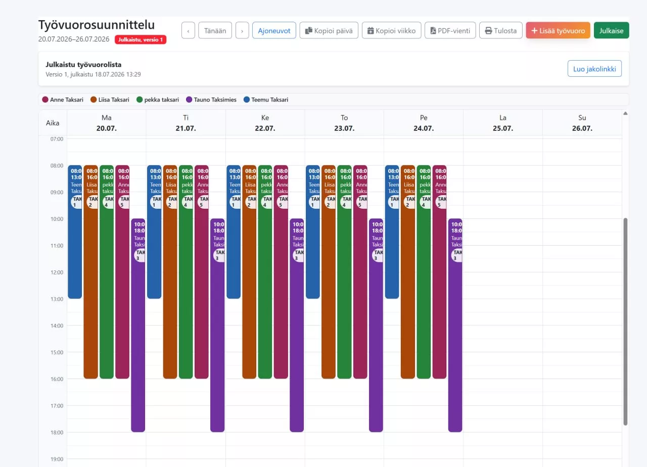Select Teemu Taksari blue legend entry
The height and width of the screenshot is (467, 647).
coord(266,100)
